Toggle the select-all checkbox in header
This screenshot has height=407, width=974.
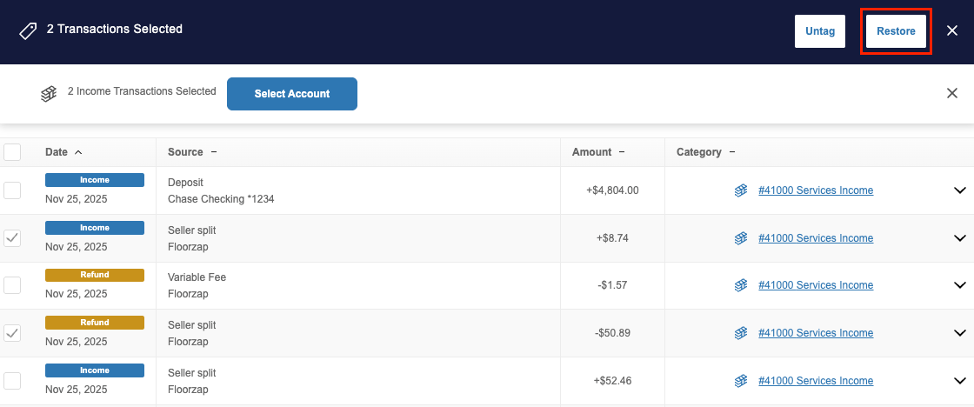pos(12,152)
